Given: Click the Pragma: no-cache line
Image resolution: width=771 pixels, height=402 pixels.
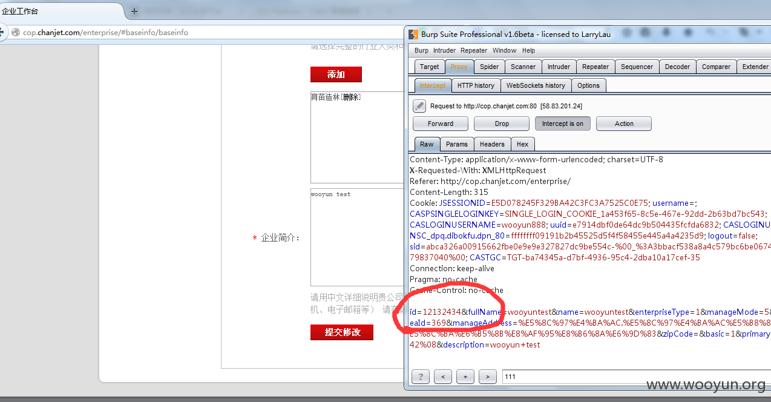Looking at the screenshot, I should tap(444, 279).
